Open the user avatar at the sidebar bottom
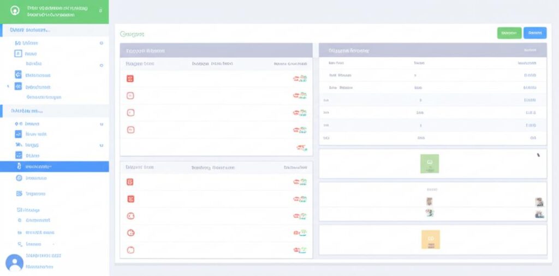Image resolution: width=559 pixels, height=276 pixels. point(14,262)
